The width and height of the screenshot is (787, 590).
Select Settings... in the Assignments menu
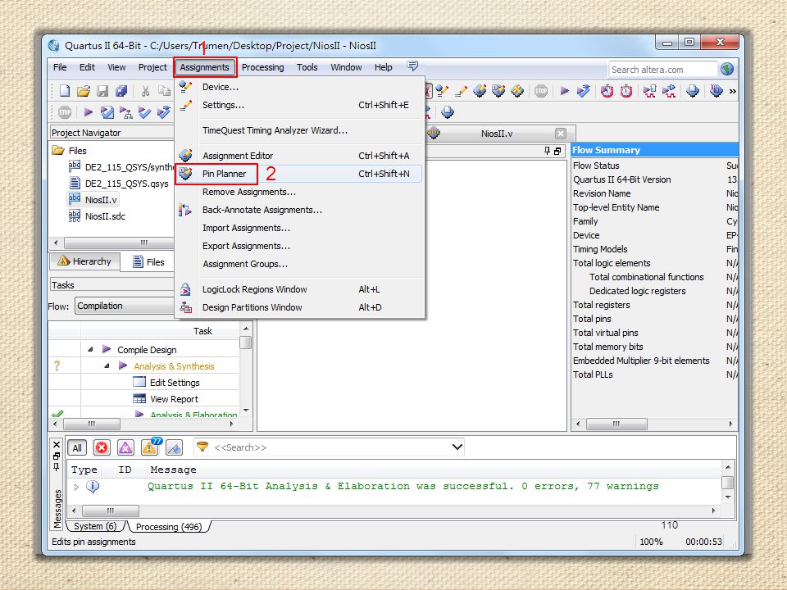tap(298, 105)
